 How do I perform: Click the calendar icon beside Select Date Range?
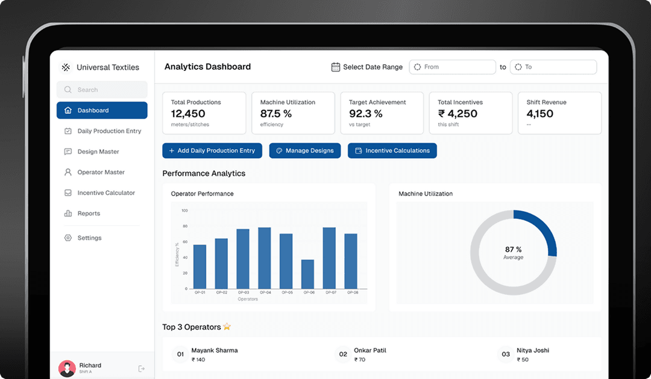336,67
